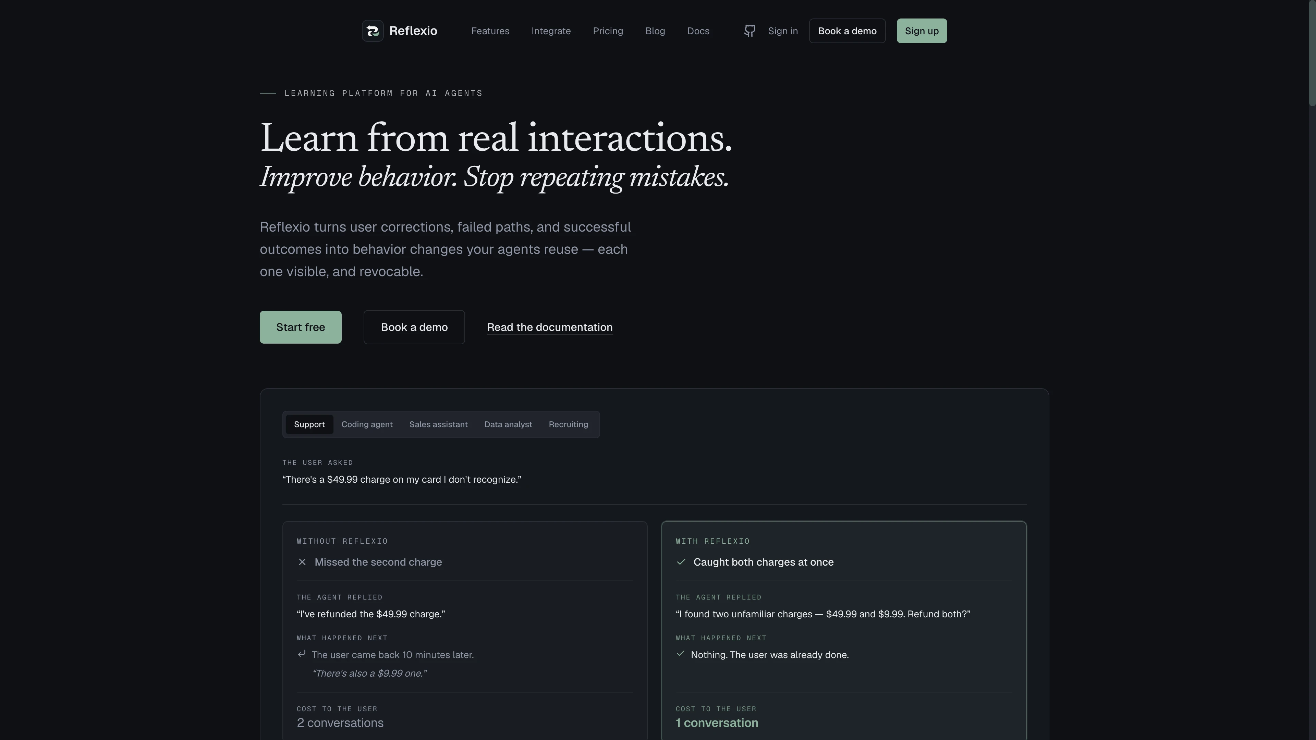Click the Start free button
This screenshot has height=740, width=1316.
click(301, 328)
